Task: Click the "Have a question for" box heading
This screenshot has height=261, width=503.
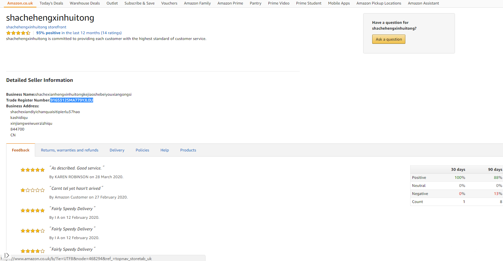Action: tap(394, 25)
